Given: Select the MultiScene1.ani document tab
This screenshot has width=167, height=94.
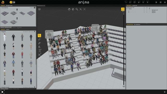Looking at the screenshot, I should [x=41, y=5].
